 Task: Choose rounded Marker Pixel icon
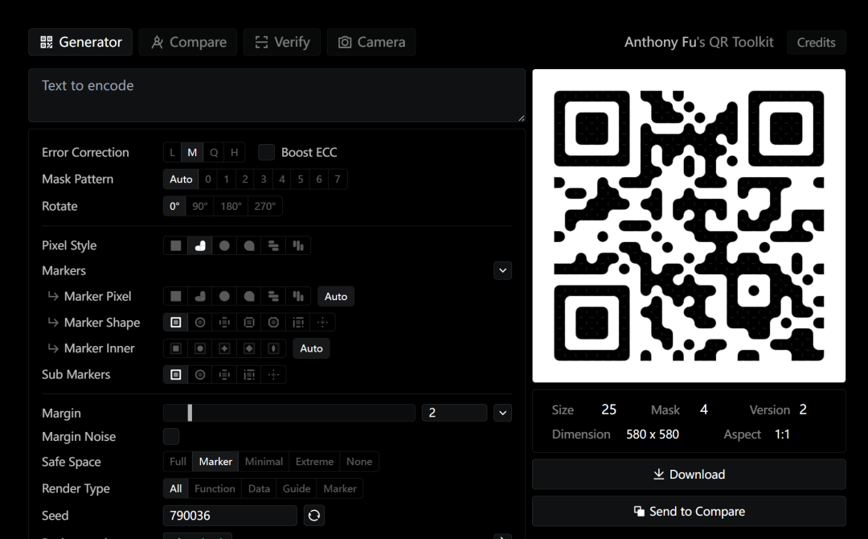(x=200, y=296)
